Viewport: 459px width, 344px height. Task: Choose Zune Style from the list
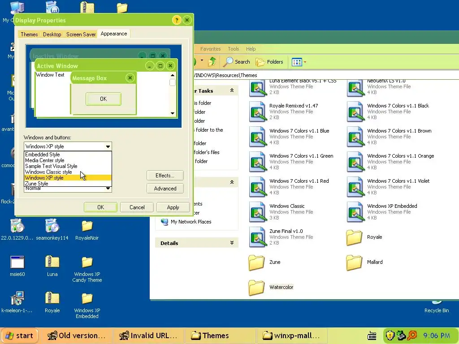pos(68,184)
